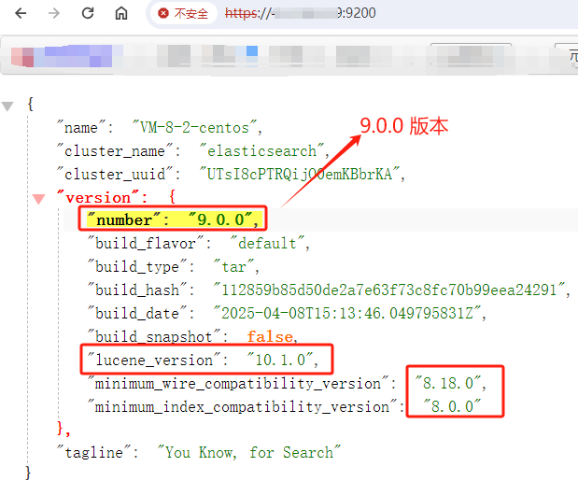The image size is (578, 495).
Task: Click the "version" key label
Action: pos(98,198)
